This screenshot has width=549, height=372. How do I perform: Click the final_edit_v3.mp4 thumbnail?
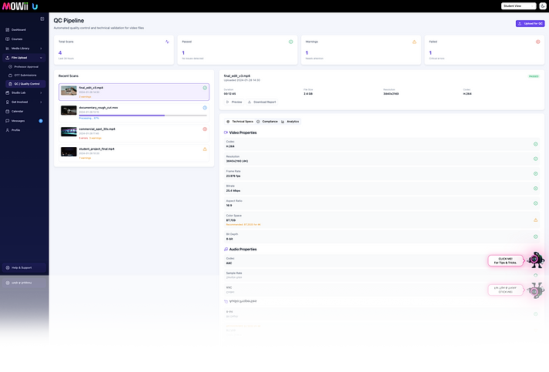tap(69, 91)
